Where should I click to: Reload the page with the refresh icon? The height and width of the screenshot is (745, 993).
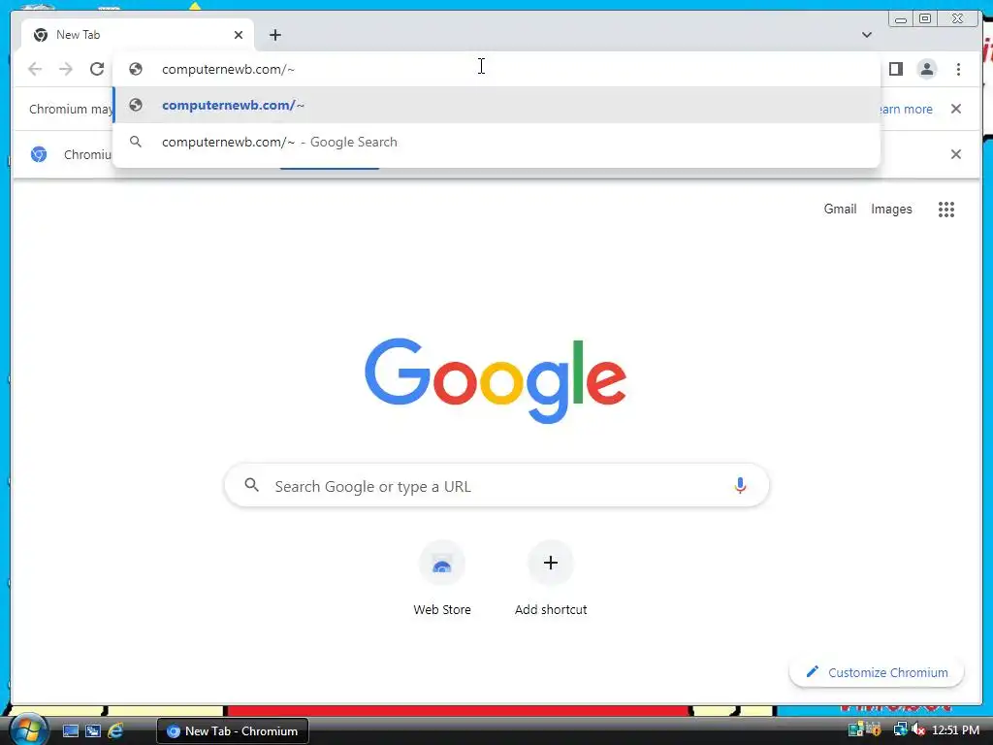point(97,69)
